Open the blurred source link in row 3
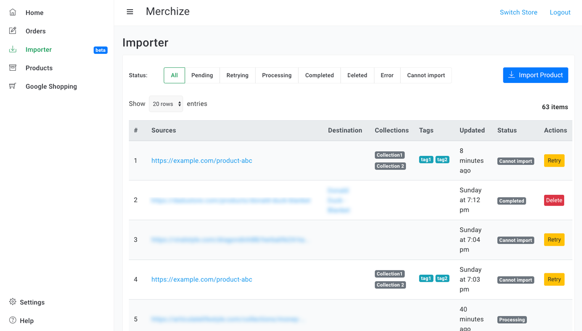 click(230, 240)
